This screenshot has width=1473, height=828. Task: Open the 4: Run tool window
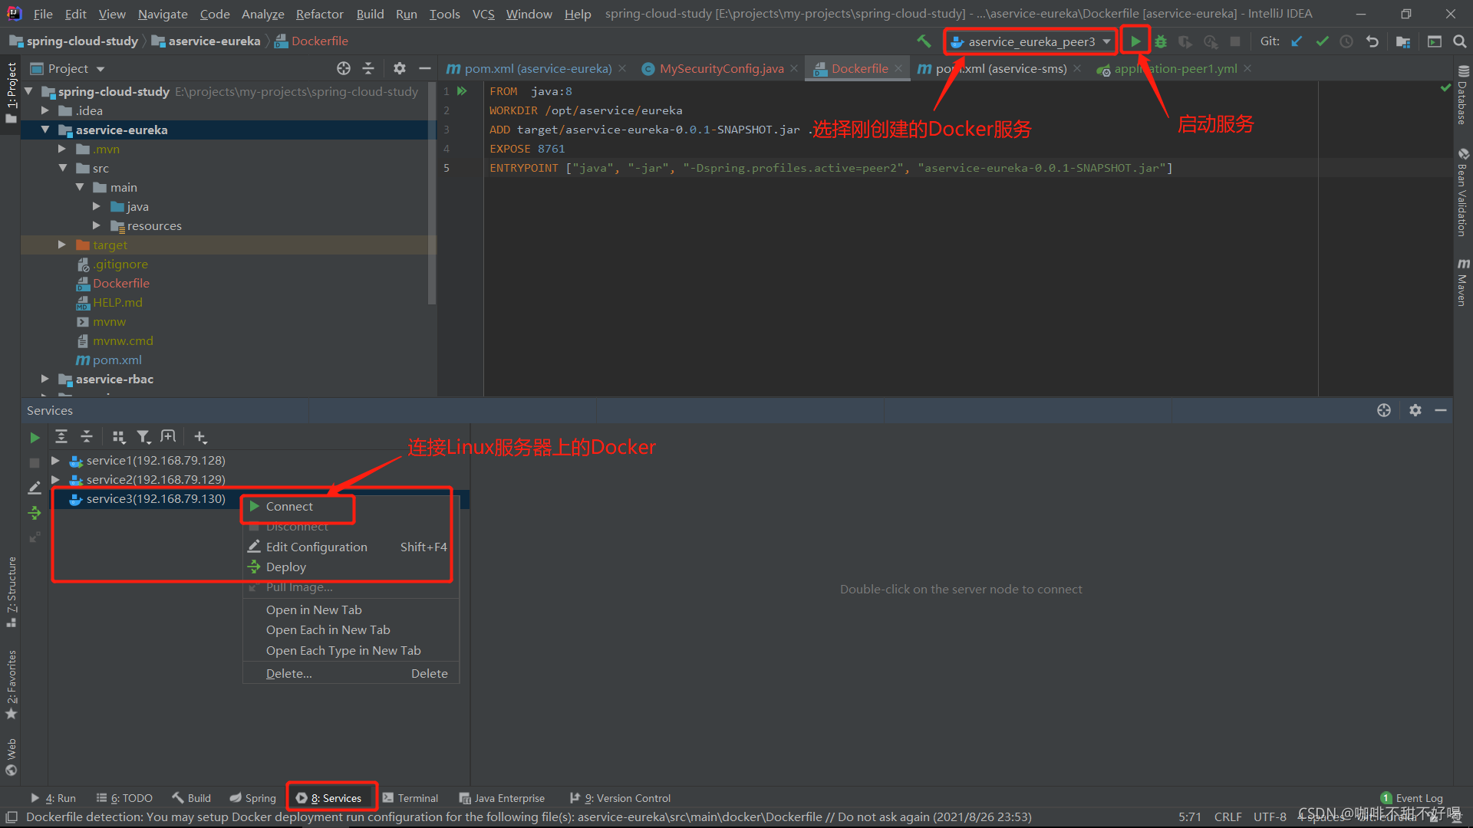click(53, 798)
